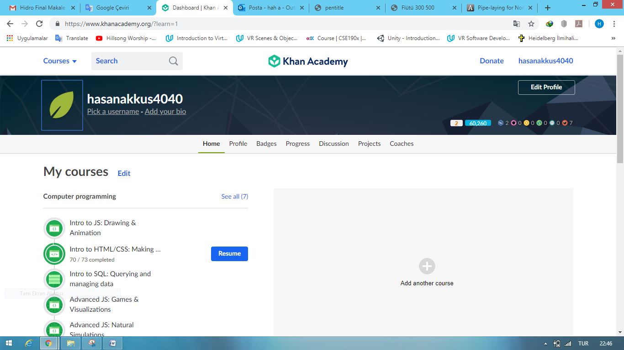
Task: Click the Intro to SQL course icon
Action: coord(54,279)
